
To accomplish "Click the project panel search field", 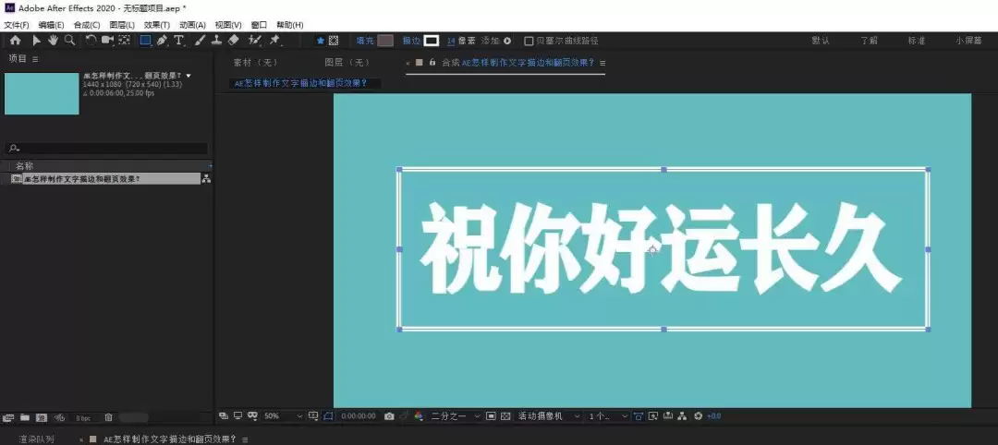I will point(107,148).
